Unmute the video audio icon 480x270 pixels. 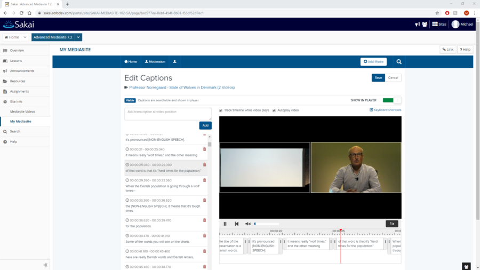pyautogui.click(x=248, y=224)
